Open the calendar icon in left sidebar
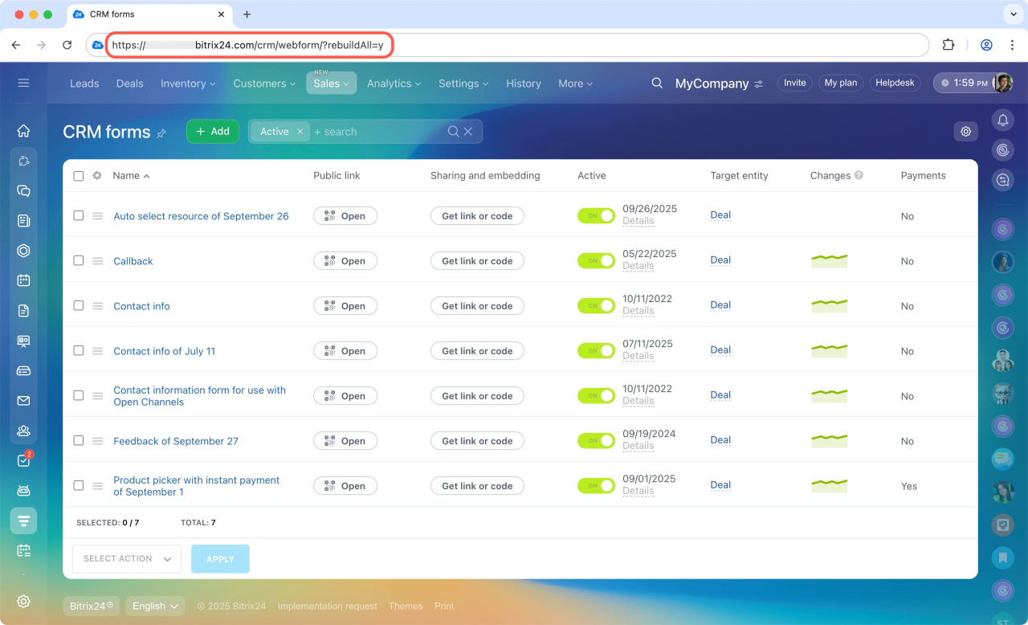Screen dimensions: 1028x625 coord(23,280)
